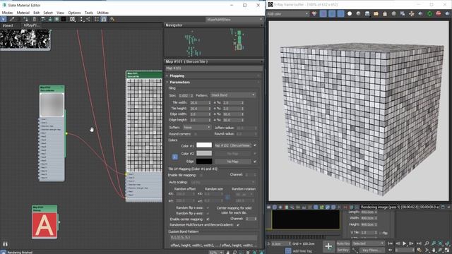This screenshot has height=254, width=452.
Task: Toggle the Auto Key button
Action: 343,243
